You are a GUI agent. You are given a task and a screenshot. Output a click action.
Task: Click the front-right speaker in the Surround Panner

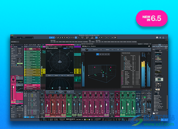click(x=67, y=55)
